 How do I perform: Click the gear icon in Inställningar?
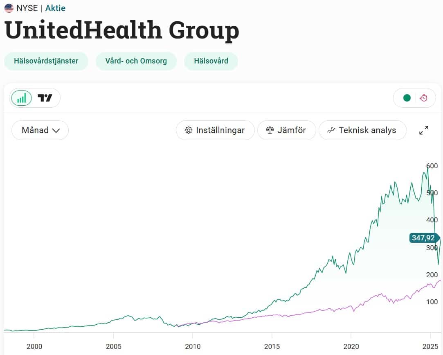[189, 130]
